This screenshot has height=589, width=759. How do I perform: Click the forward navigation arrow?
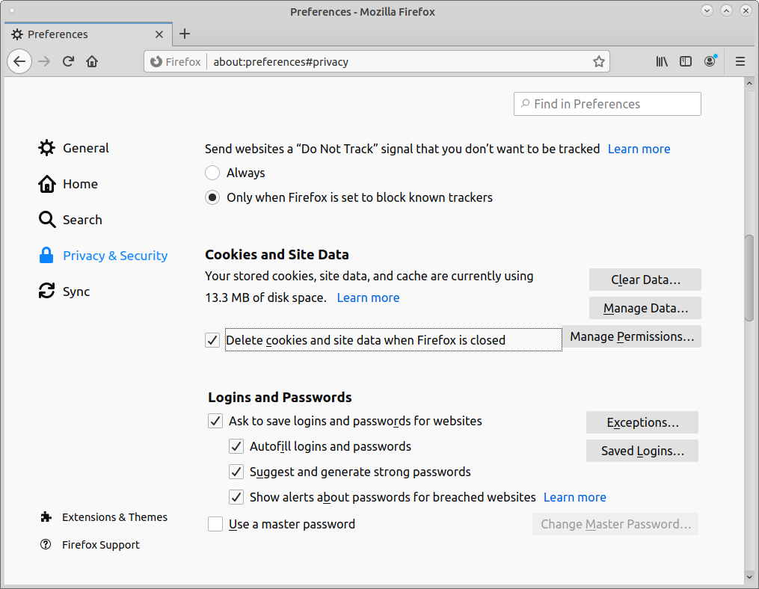pos(44,61)
